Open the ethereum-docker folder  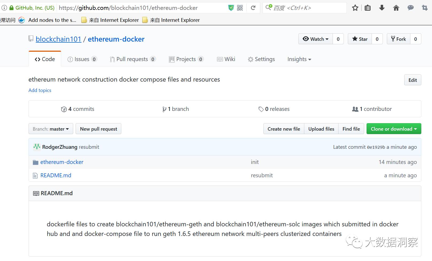tap(62, 162)
